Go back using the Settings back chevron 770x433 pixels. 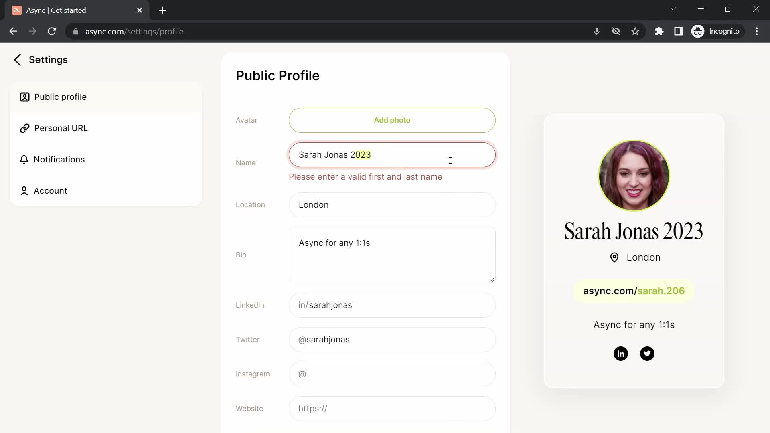click(x=17, y=60)
